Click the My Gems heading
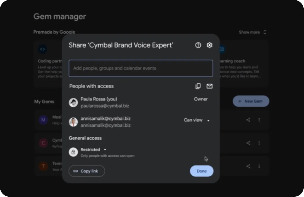This screenshot has height=197, width=304. point(44,102)
